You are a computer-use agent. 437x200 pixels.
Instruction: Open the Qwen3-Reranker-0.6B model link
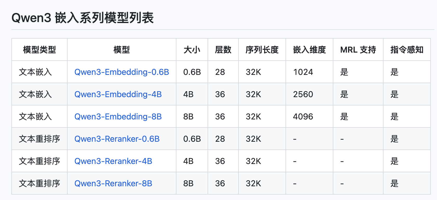pyautogui.click(x=117, y=139)
